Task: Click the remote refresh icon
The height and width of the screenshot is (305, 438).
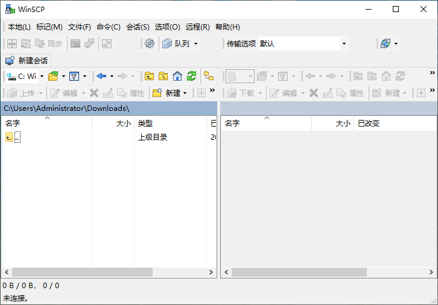Action: pos(400,76)
